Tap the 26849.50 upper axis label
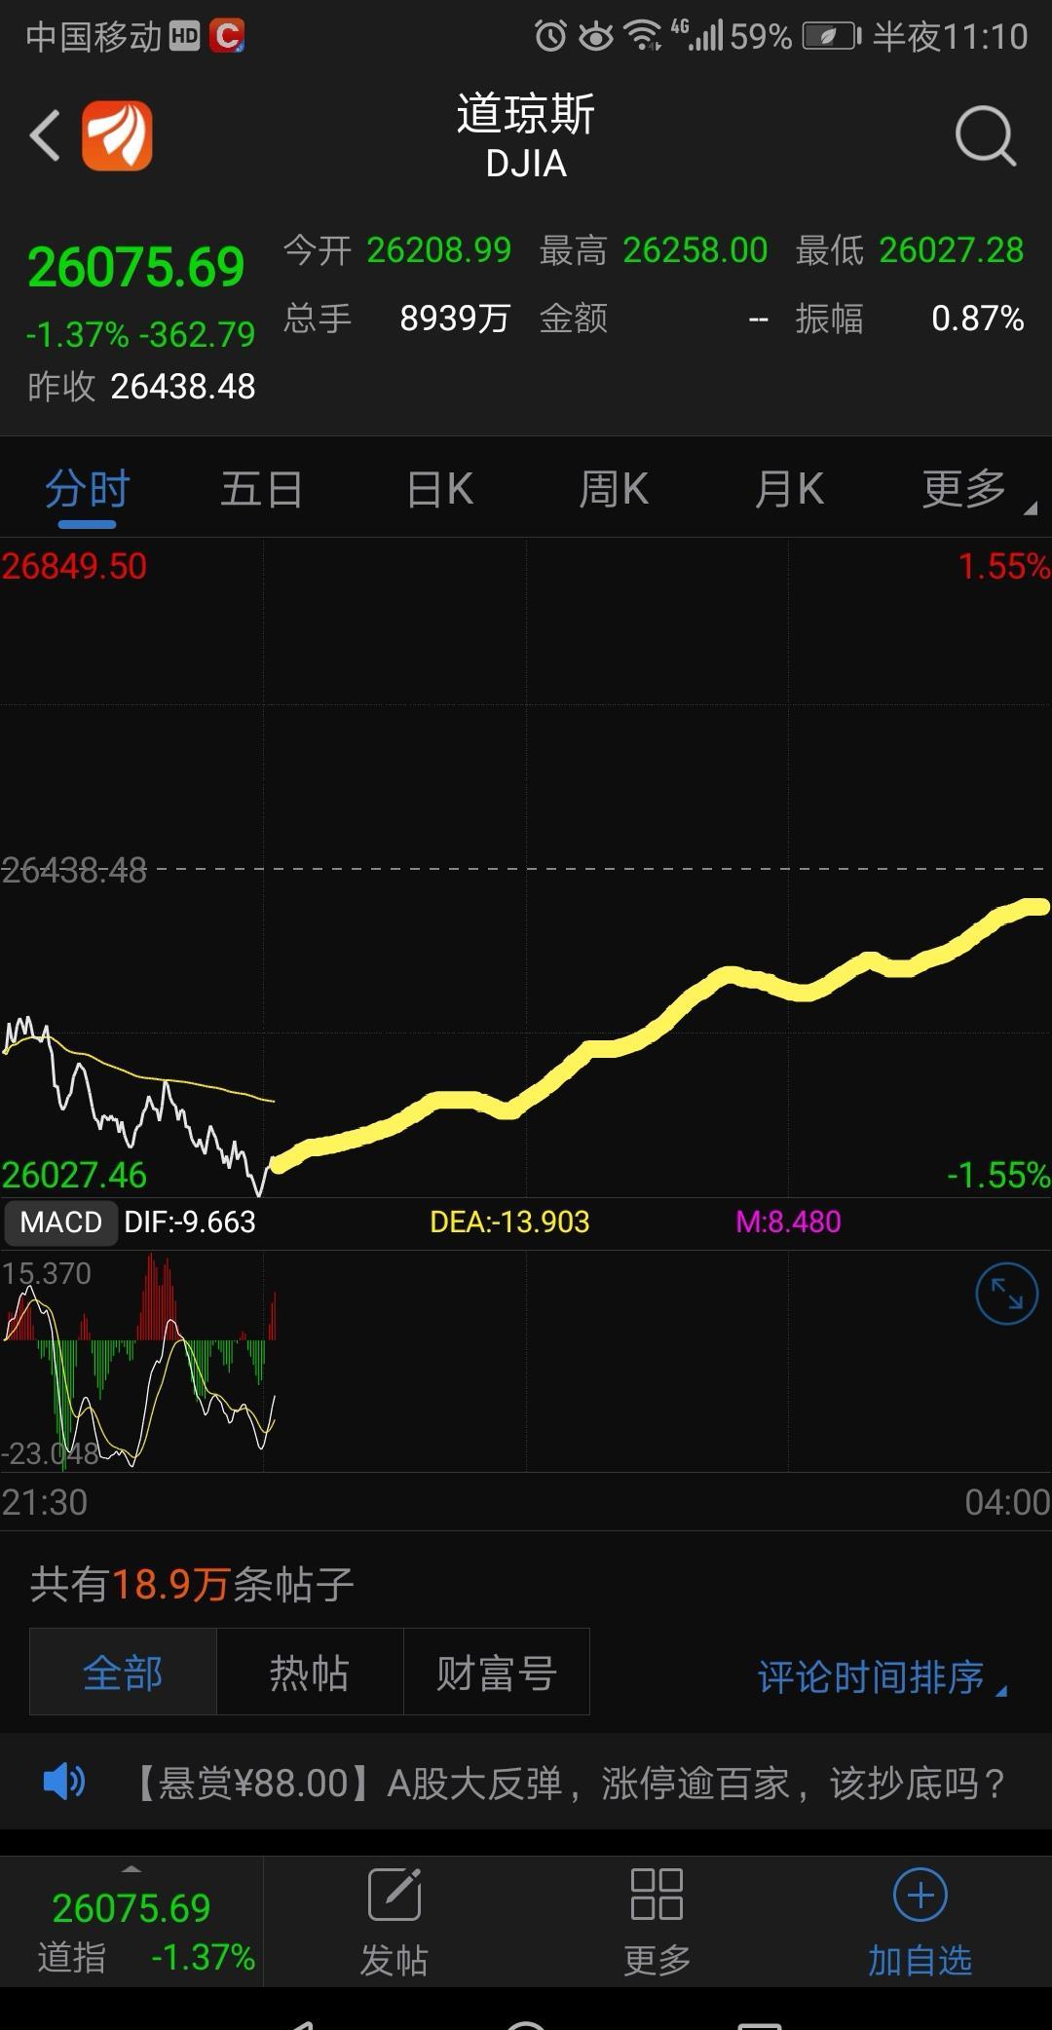 tap(74, 567)
